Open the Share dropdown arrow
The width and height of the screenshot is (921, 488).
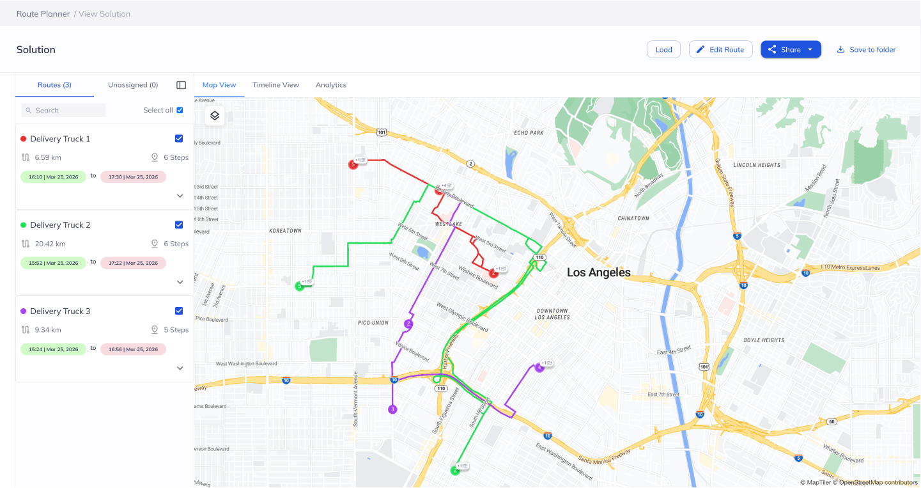(x=810, y=49)
